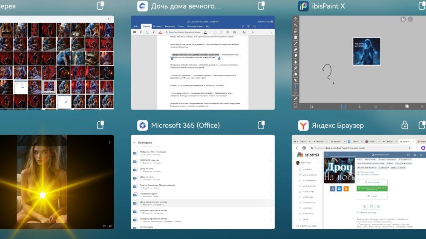Open options menu for "Свободный дроу" document
This screenshot has height=239, width=426.
tap(271, 195)
